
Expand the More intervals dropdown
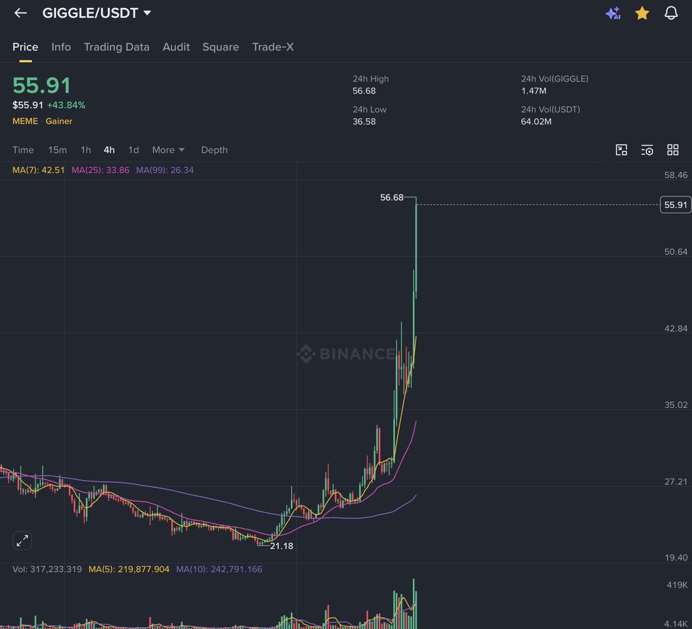[168, 150]
